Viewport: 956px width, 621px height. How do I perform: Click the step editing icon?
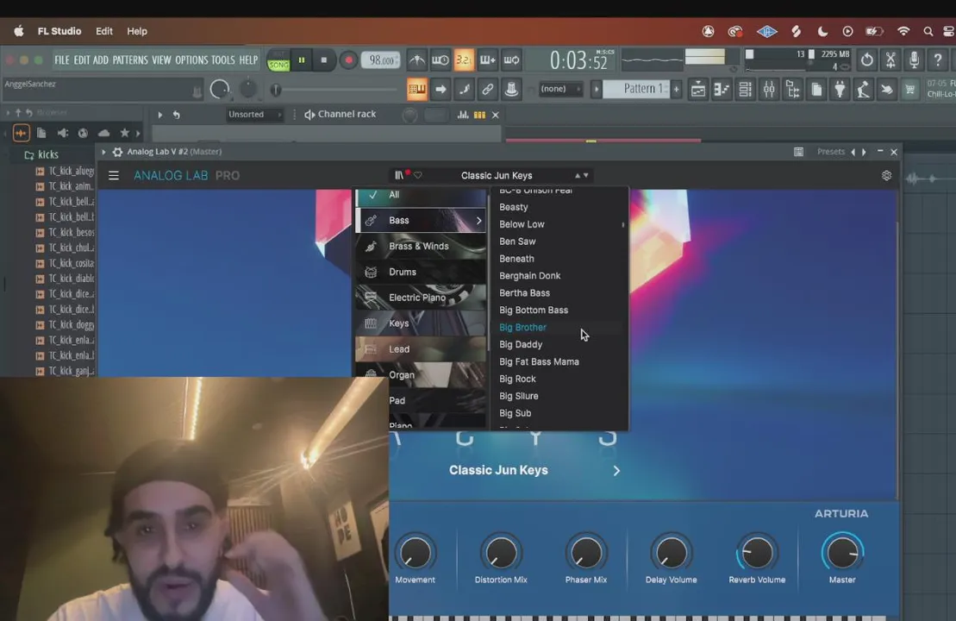[464, 89]
